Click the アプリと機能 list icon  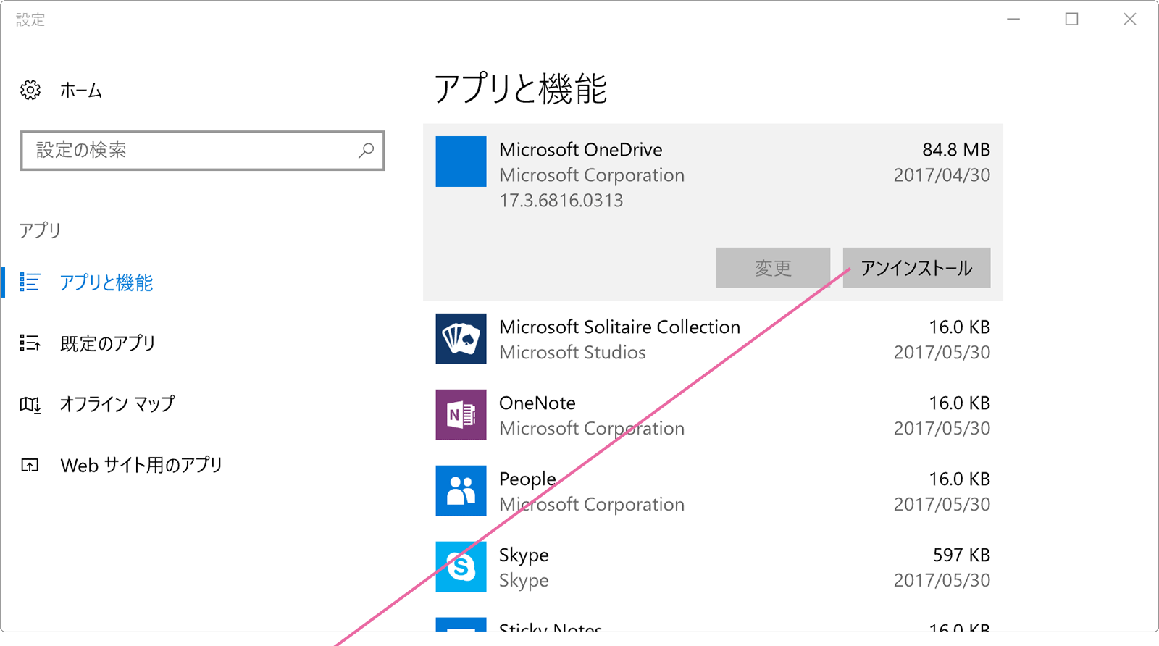click(30, 282)
